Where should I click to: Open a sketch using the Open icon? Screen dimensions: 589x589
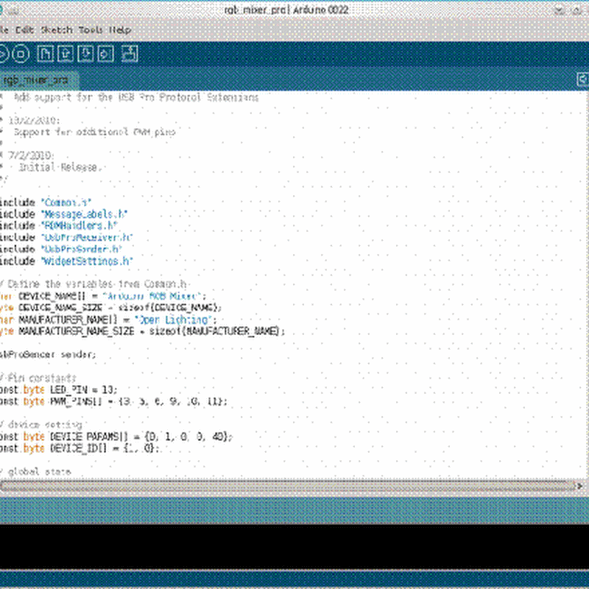[x=66, y=54]
